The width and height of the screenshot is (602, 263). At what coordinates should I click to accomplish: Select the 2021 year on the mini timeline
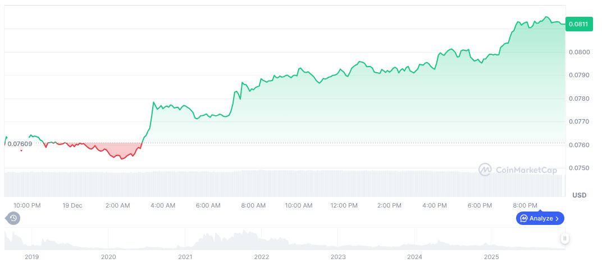click(x=185, y=257)
